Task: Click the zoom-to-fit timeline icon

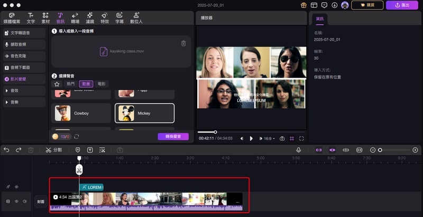Action: pyautogui.click(x=359, y=150)
